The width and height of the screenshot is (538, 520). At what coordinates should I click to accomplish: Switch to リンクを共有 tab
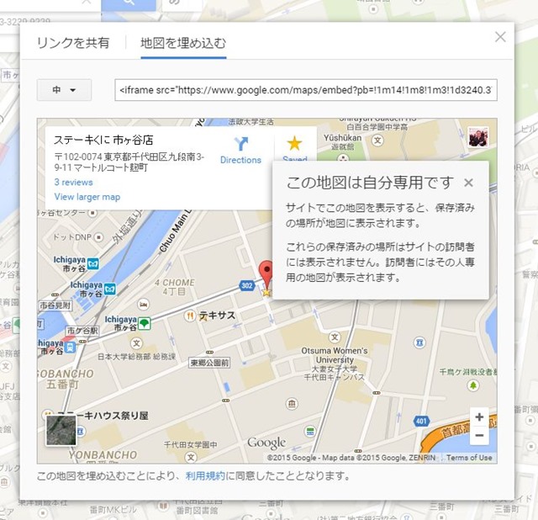point(73,43)
